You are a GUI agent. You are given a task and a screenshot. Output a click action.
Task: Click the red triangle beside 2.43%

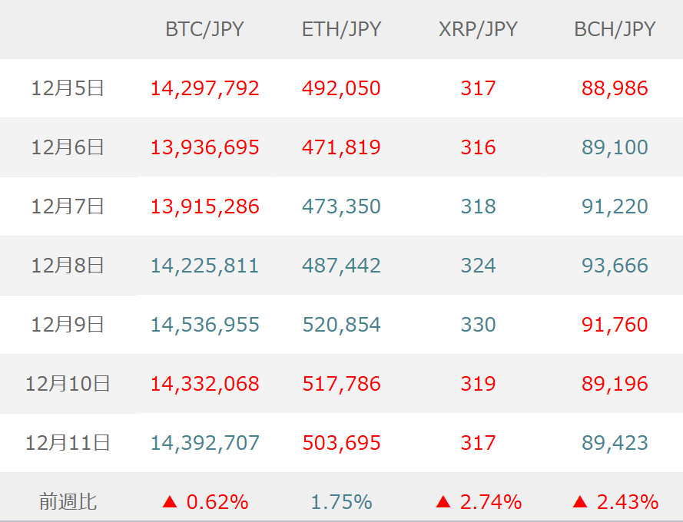click(580, 502)
